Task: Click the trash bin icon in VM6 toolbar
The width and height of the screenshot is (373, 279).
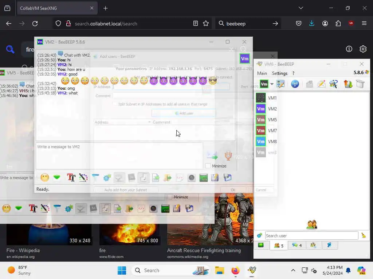Action: (360, 84)
